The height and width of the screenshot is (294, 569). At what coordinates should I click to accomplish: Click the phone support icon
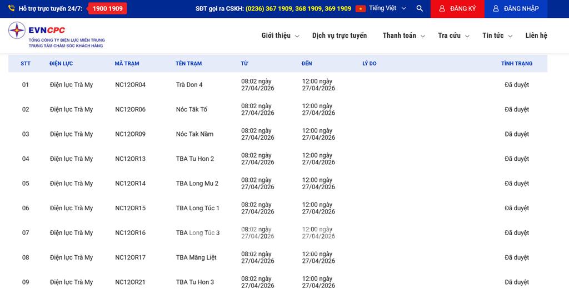(11, 9)
